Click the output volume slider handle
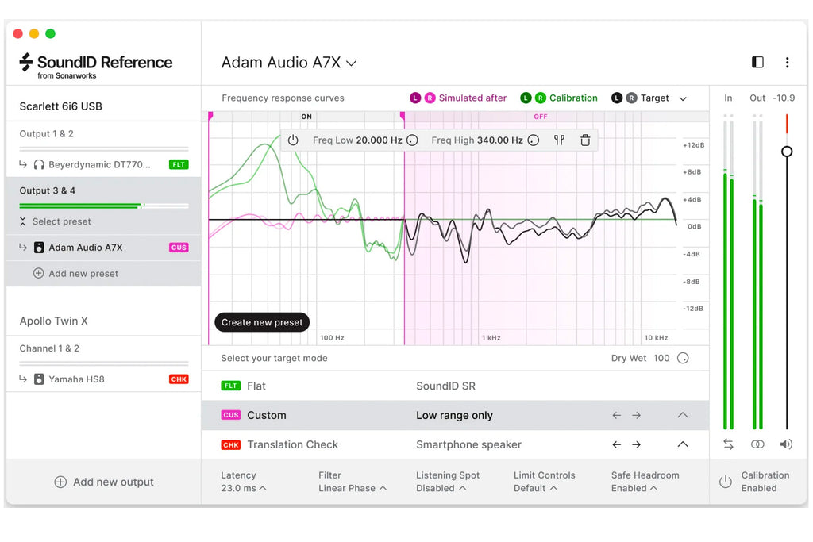Screen dimensions: 813x542 (x=787, y=152)
